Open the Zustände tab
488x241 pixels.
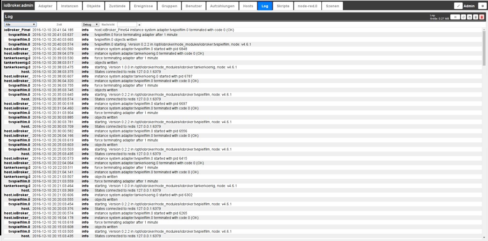click(x=117, y=6)
